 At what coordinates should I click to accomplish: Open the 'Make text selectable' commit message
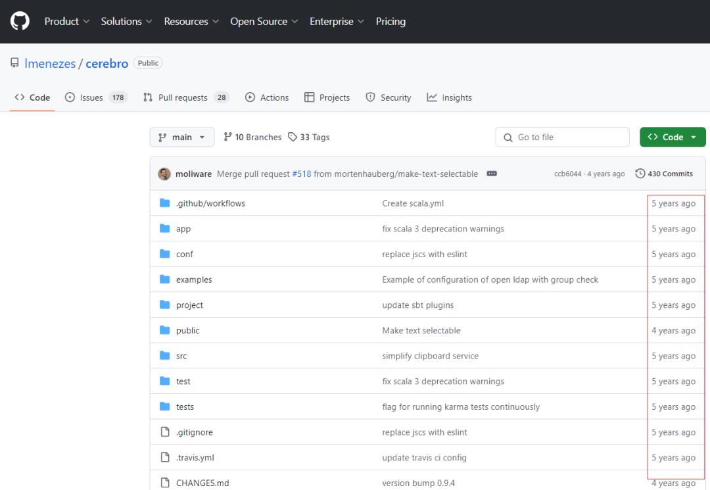[x=421, y=331]
